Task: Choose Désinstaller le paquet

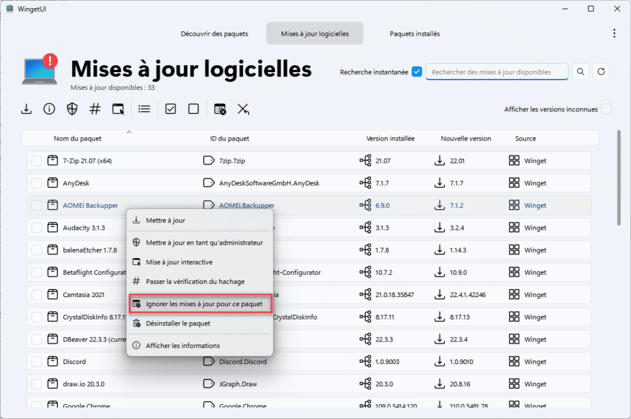Action: [200, 323]
